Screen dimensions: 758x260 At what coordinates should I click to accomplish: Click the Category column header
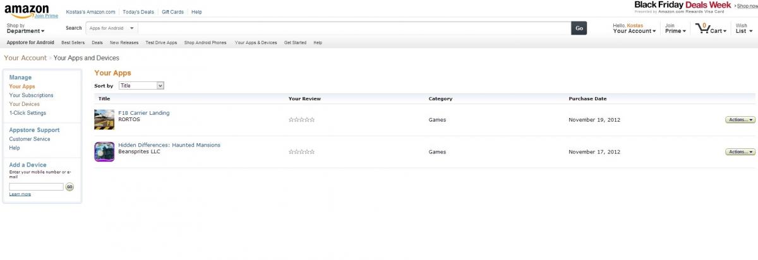440,99
